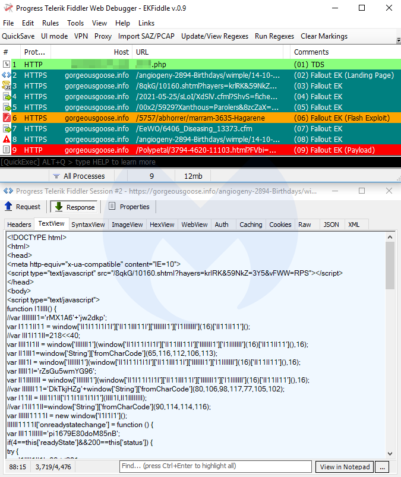This screenshot has width=401, height=477.
Task: Click VPN toolbar item
Action: 81,36
